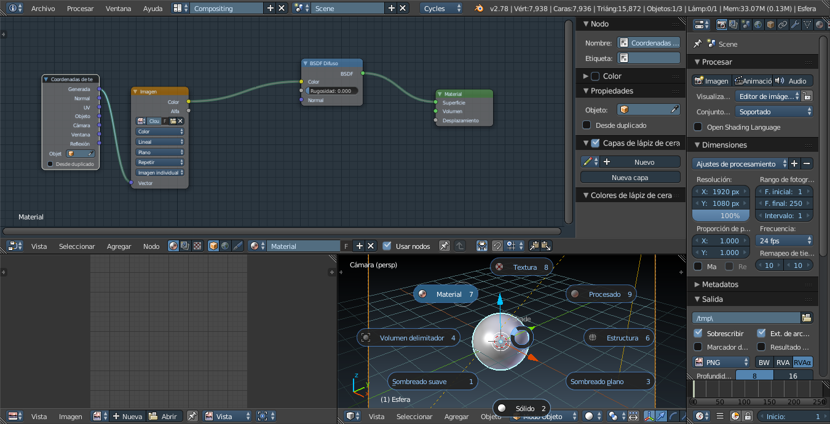The width and height of the screenshot is (830, 424).
Task: Click the Nueva capa button
Action: click(x=630, y=178)
